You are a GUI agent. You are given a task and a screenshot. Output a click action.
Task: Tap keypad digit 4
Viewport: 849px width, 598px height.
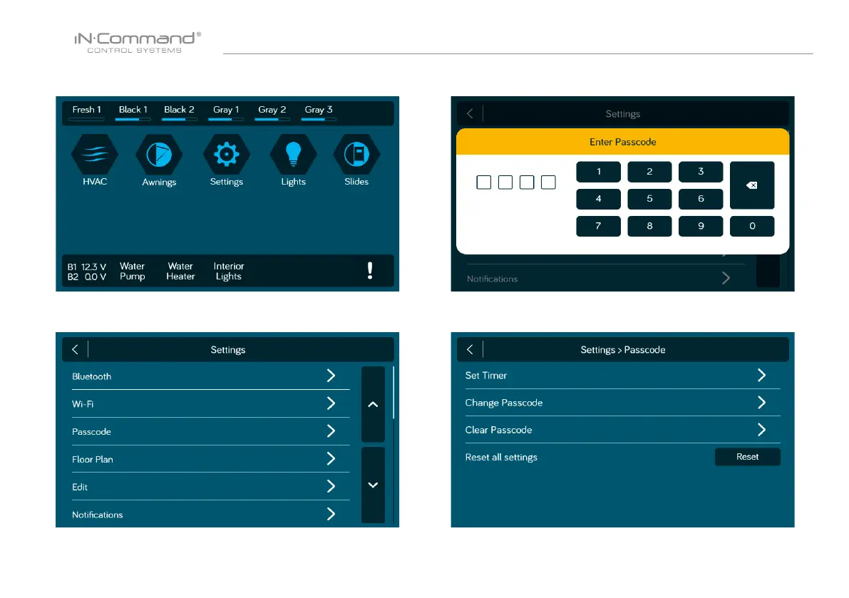coord(598,199)
